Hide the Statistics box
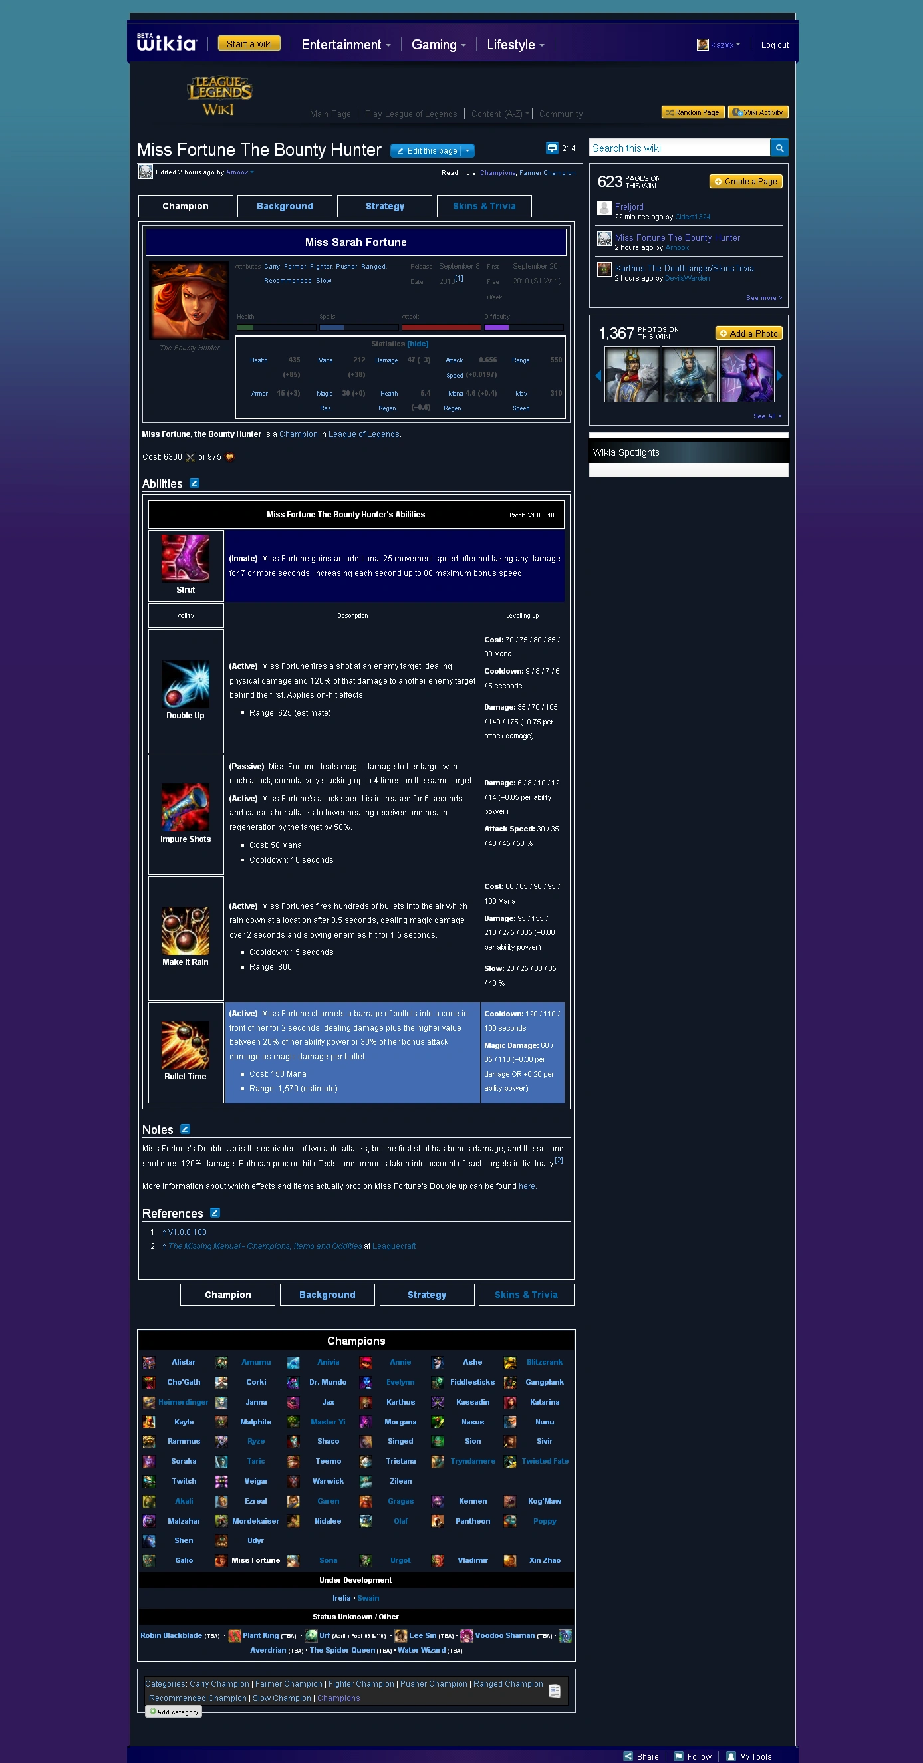 point(418,344)
